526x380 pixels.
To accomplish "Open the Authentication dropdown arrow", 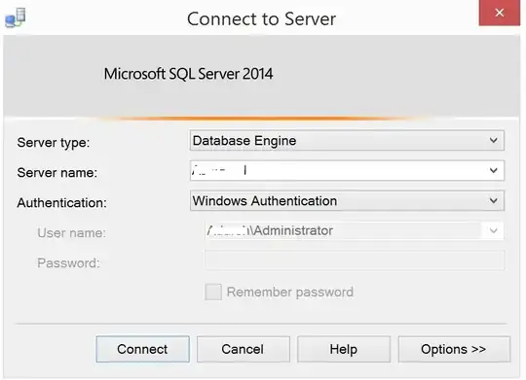I will point(493,200).
